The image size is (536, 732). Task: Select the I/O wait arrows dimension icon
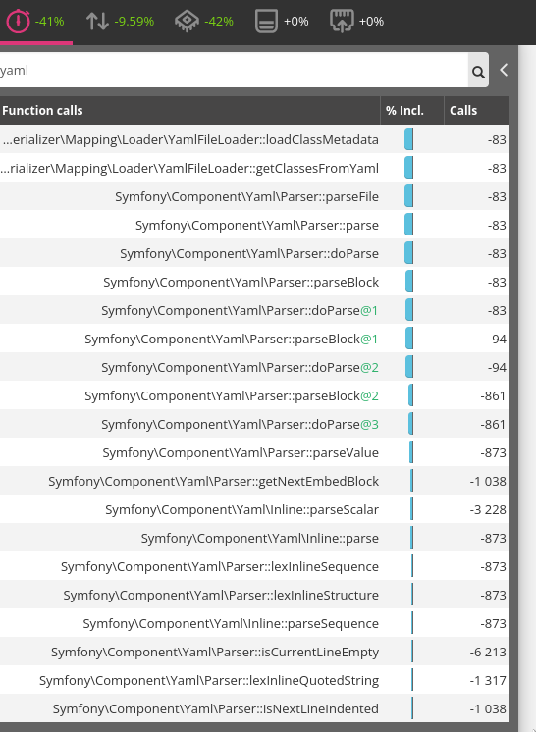pos(97,21)
